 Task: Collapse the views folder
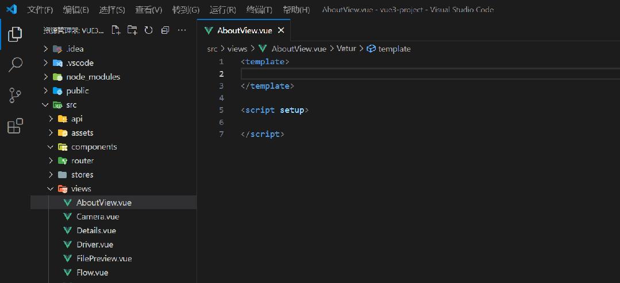(x=51, y=188)
